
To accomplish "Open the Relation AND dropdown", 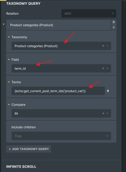I will point(89,13).
